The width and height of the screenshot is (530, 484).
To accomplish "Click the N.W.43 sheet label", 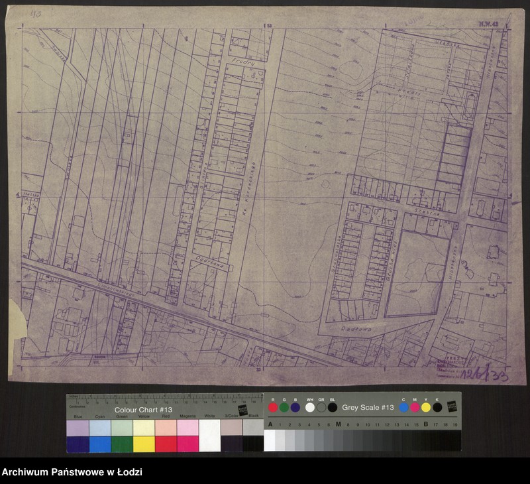I will coord(489,25).
